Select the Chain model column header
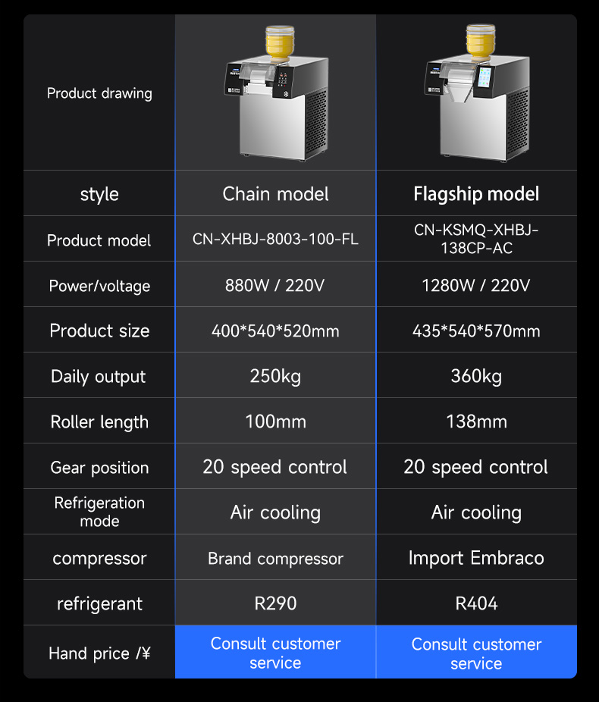Screen dimensions: 599x702 coord(275,194)
